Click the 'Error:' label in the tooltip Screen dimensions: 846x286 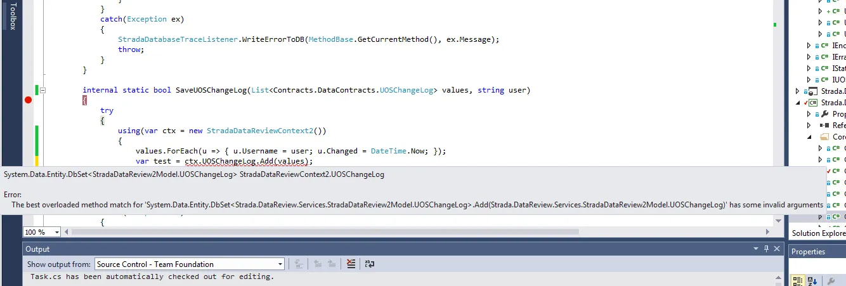(13, 194)
